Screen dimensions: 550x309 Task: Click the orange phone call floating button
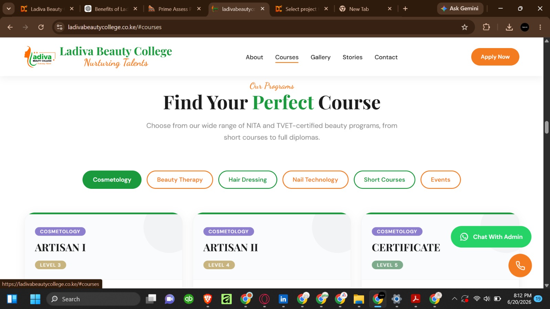coord(520,265)
